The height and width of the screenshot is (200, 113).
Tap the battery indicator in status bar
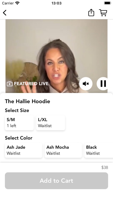[x=107, y=3]
